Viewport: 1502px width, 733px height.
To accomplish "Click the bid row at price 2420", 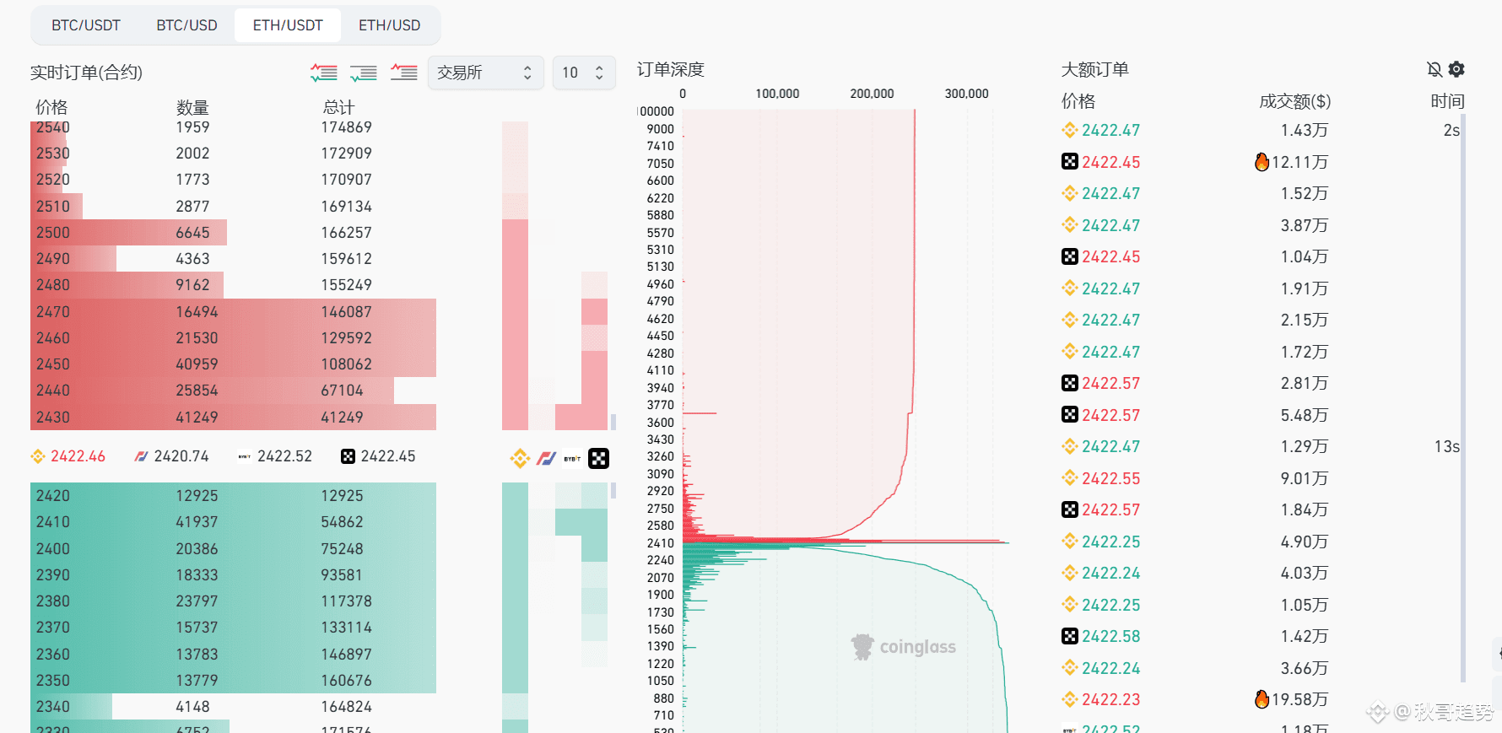I will (x=233, y=496).
